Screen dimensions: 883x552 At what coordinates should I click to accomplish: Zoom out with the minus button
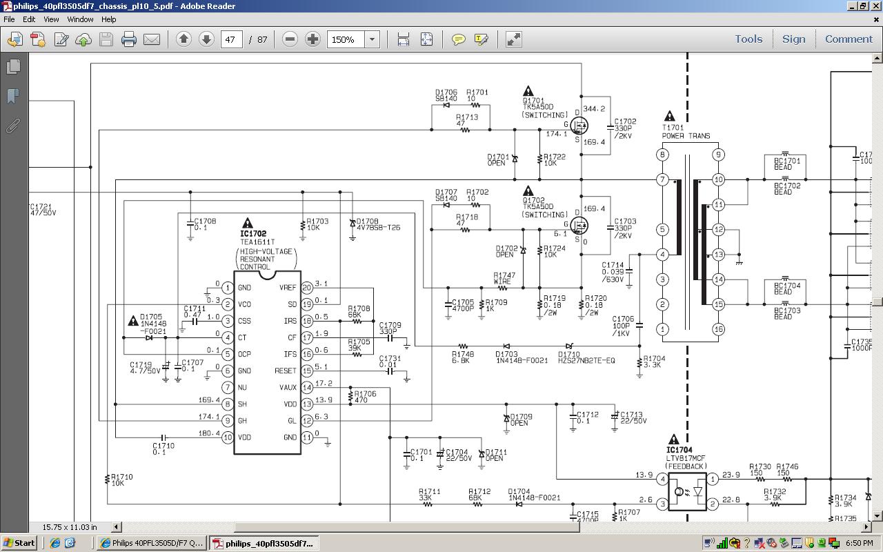[x=290, y=39]
